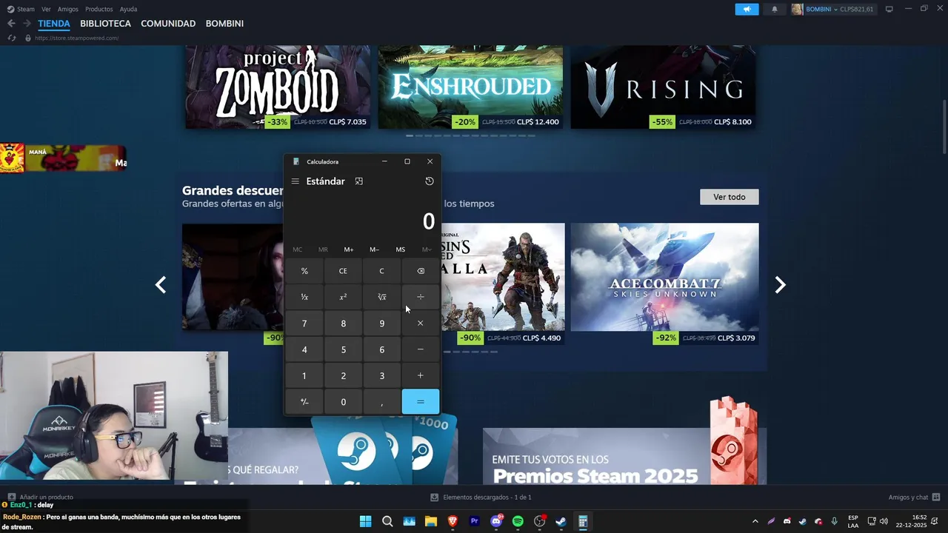The width and height of the screenshot is (948, 533).
Task: Click the store URL address field
Action: tap(77, 38)
